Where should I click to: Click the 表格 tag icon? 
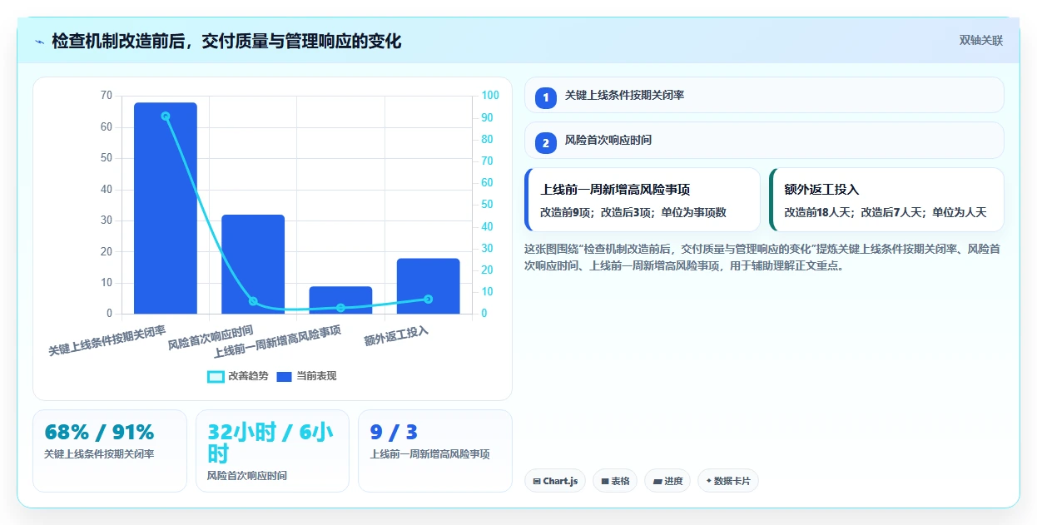tap(605, 481)
